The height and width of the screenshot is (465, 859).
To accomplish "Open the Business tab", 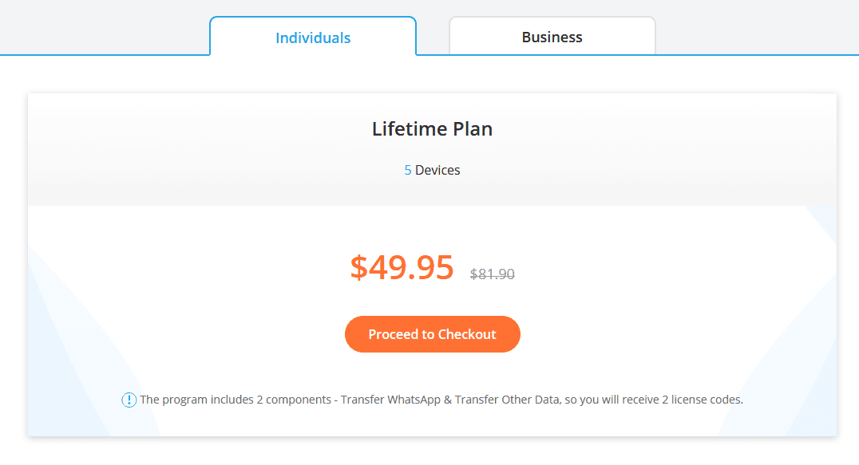I will (x=552, y=37).
